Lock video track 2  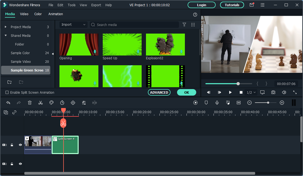(12, 164)
